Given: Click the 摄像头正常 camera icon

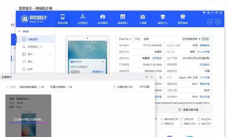Looking at the screenshot, I should [x=182, y=124].
